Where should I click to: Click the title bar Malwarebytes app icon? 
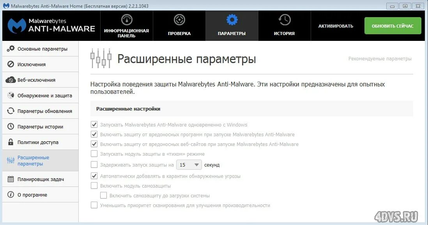coord(6,6)
